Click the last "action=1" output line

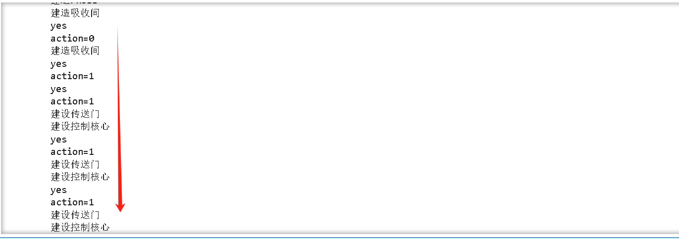72,202
